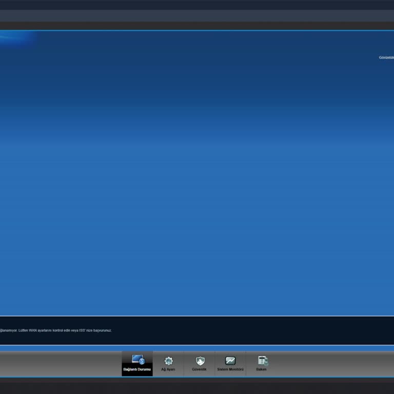Click the glowing logo area at top left
Viewport: 394px width, 394px height.
[x=17, y=38]
